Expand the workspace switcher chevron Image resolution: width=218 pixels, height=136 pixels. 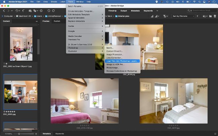coord(157,11)
